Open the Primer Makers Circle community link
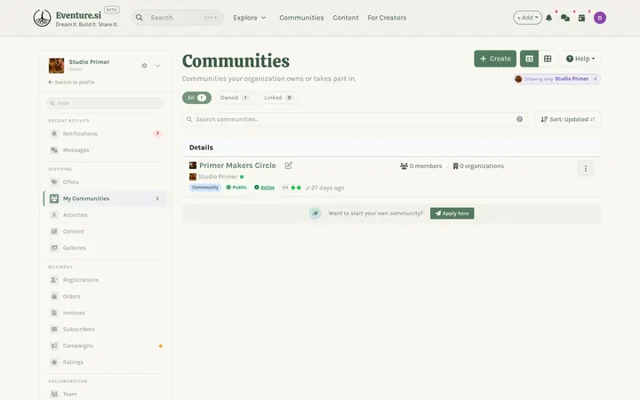640x400 pixels. [237, 165]
